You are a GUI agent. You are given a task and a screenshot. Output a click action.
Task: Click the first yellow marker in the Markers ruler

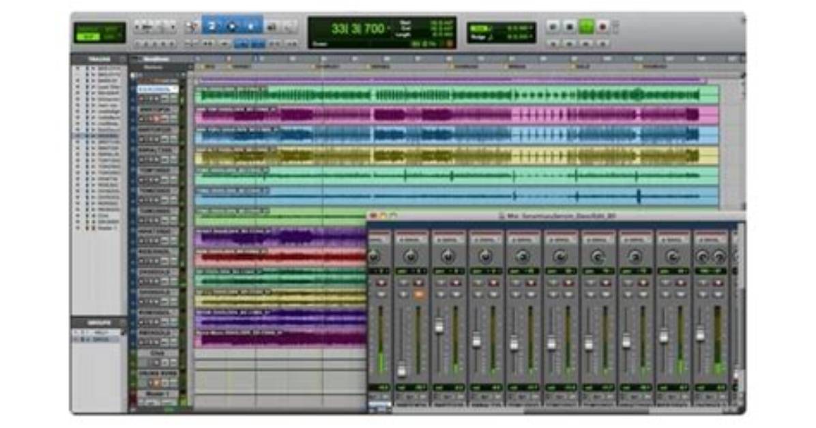tap(202, 67)
